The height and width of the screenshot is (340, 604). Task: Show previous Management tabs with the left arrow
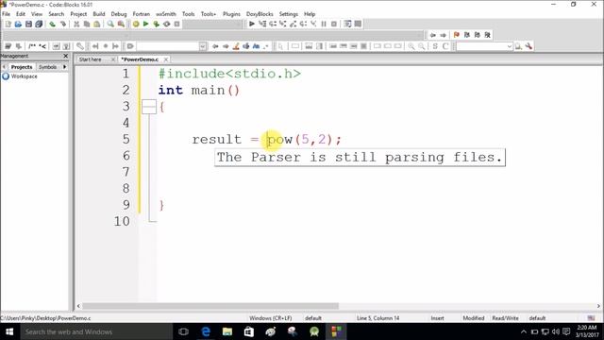pyautogui.click(x=4, y=67)
